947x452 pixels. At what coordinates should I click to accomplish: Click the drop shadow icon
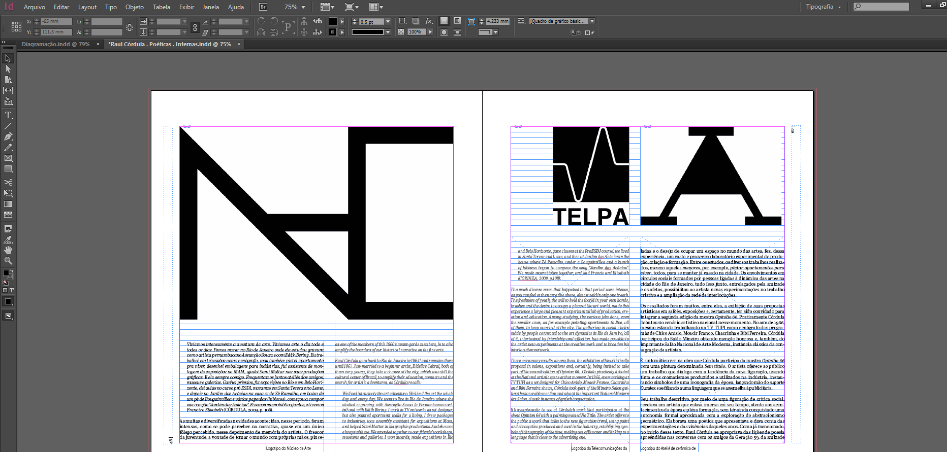[x=416, y=21]
